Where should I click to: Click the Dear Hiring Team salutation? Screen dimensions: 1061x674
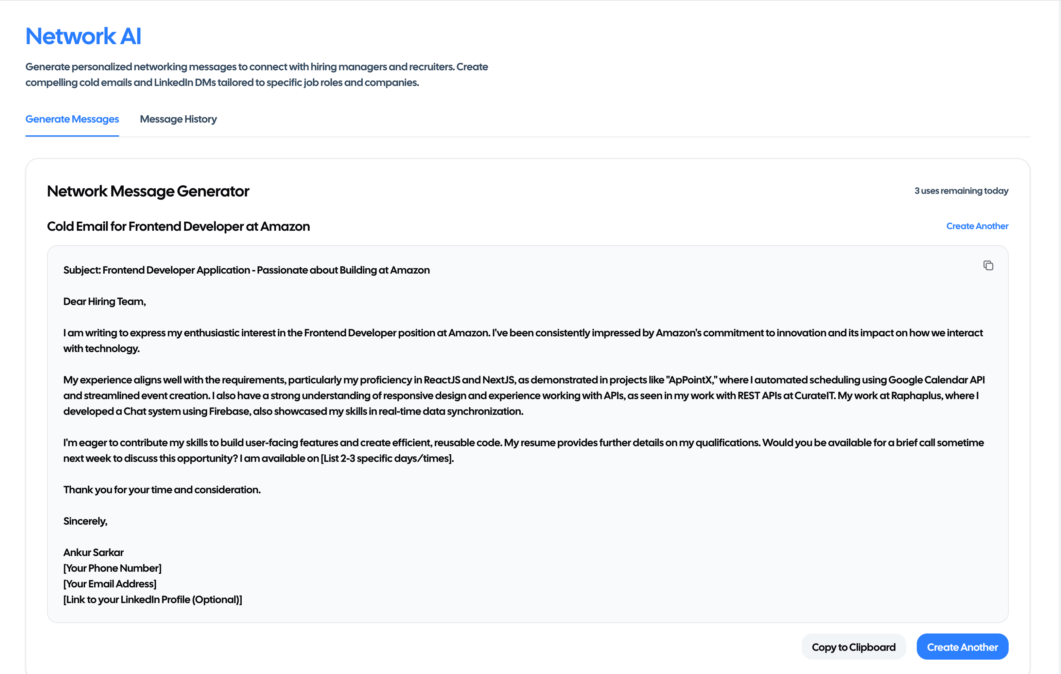click(104, 301)
